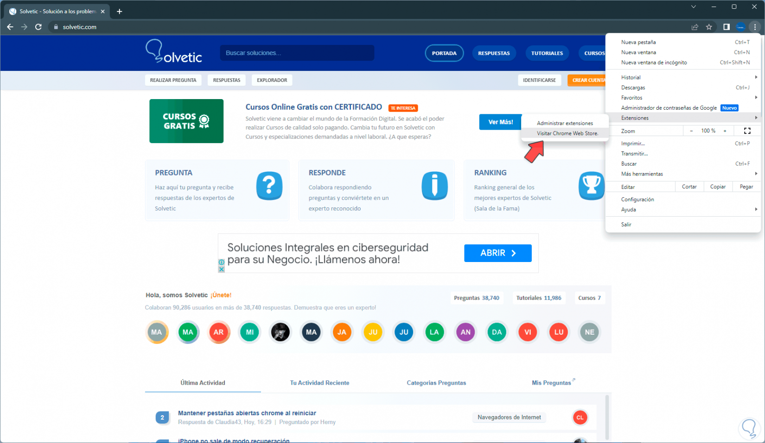Click the photo user avatar
765x443 pixels.
pyautogui.click(x=280, y=332)
